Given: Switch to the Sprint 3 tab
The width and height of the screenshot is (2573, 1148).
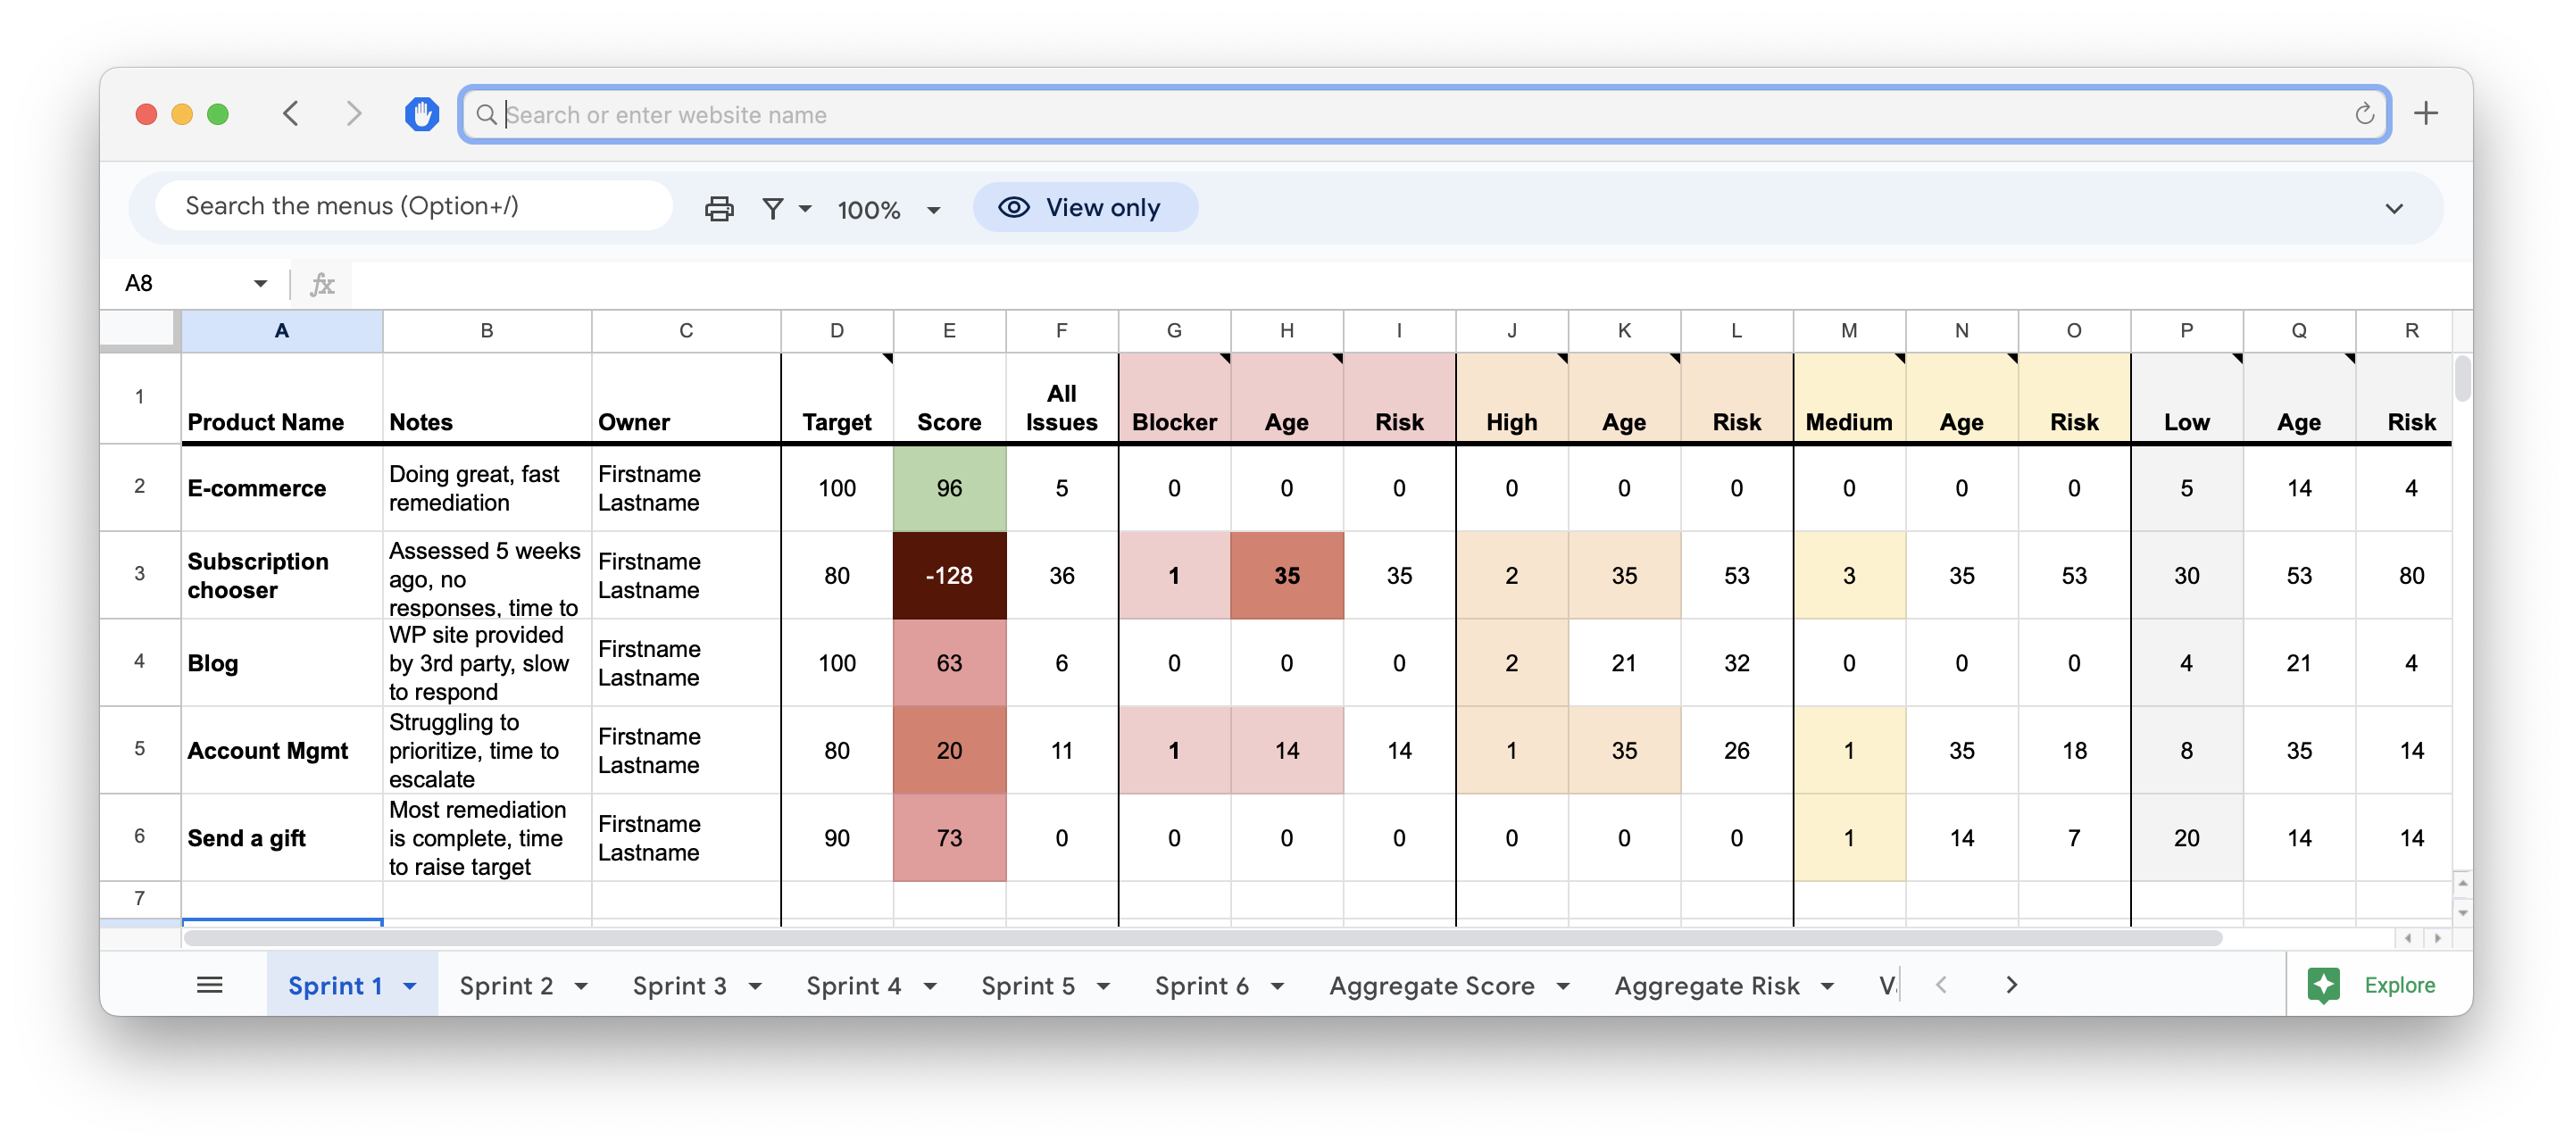Looking at the screenshot, I should pos(679,986).
